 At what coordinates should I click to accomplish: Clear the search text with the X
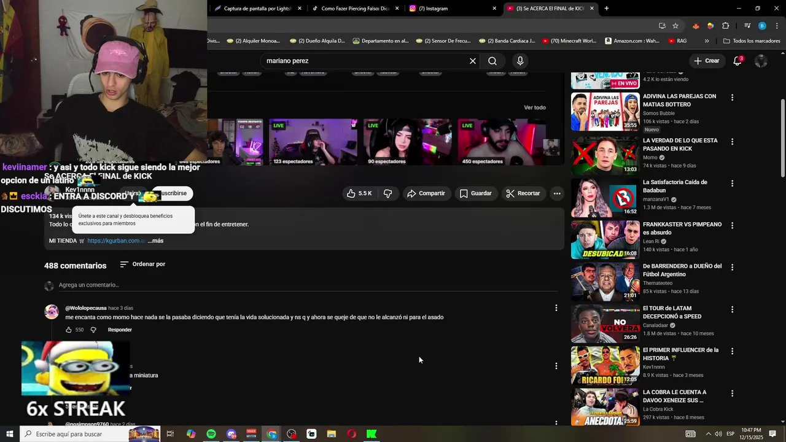[473, 61]
